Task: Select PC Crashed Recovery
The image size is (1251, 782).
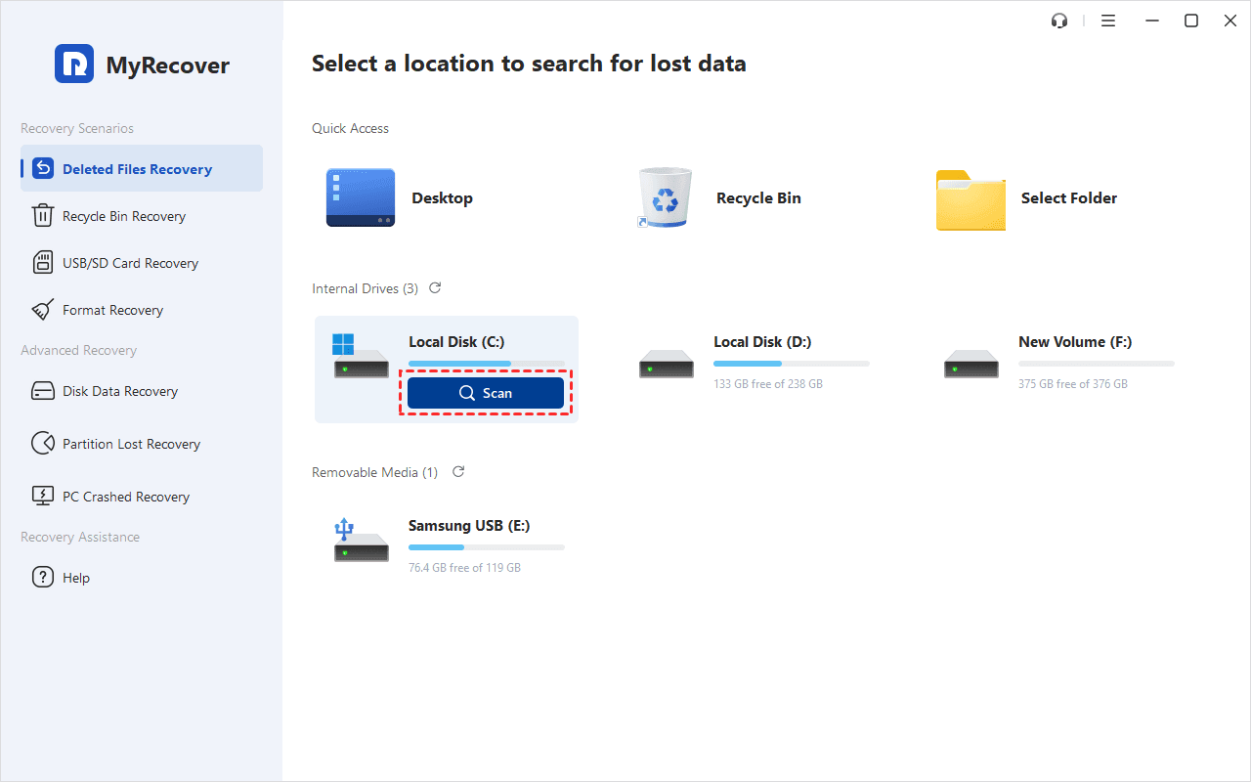Action: coord(126,496)
